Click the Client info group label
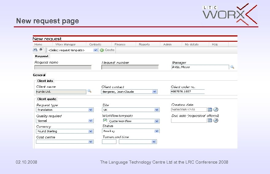The width and height of the screenshot is (270, 174). click(x=45, y=81)
